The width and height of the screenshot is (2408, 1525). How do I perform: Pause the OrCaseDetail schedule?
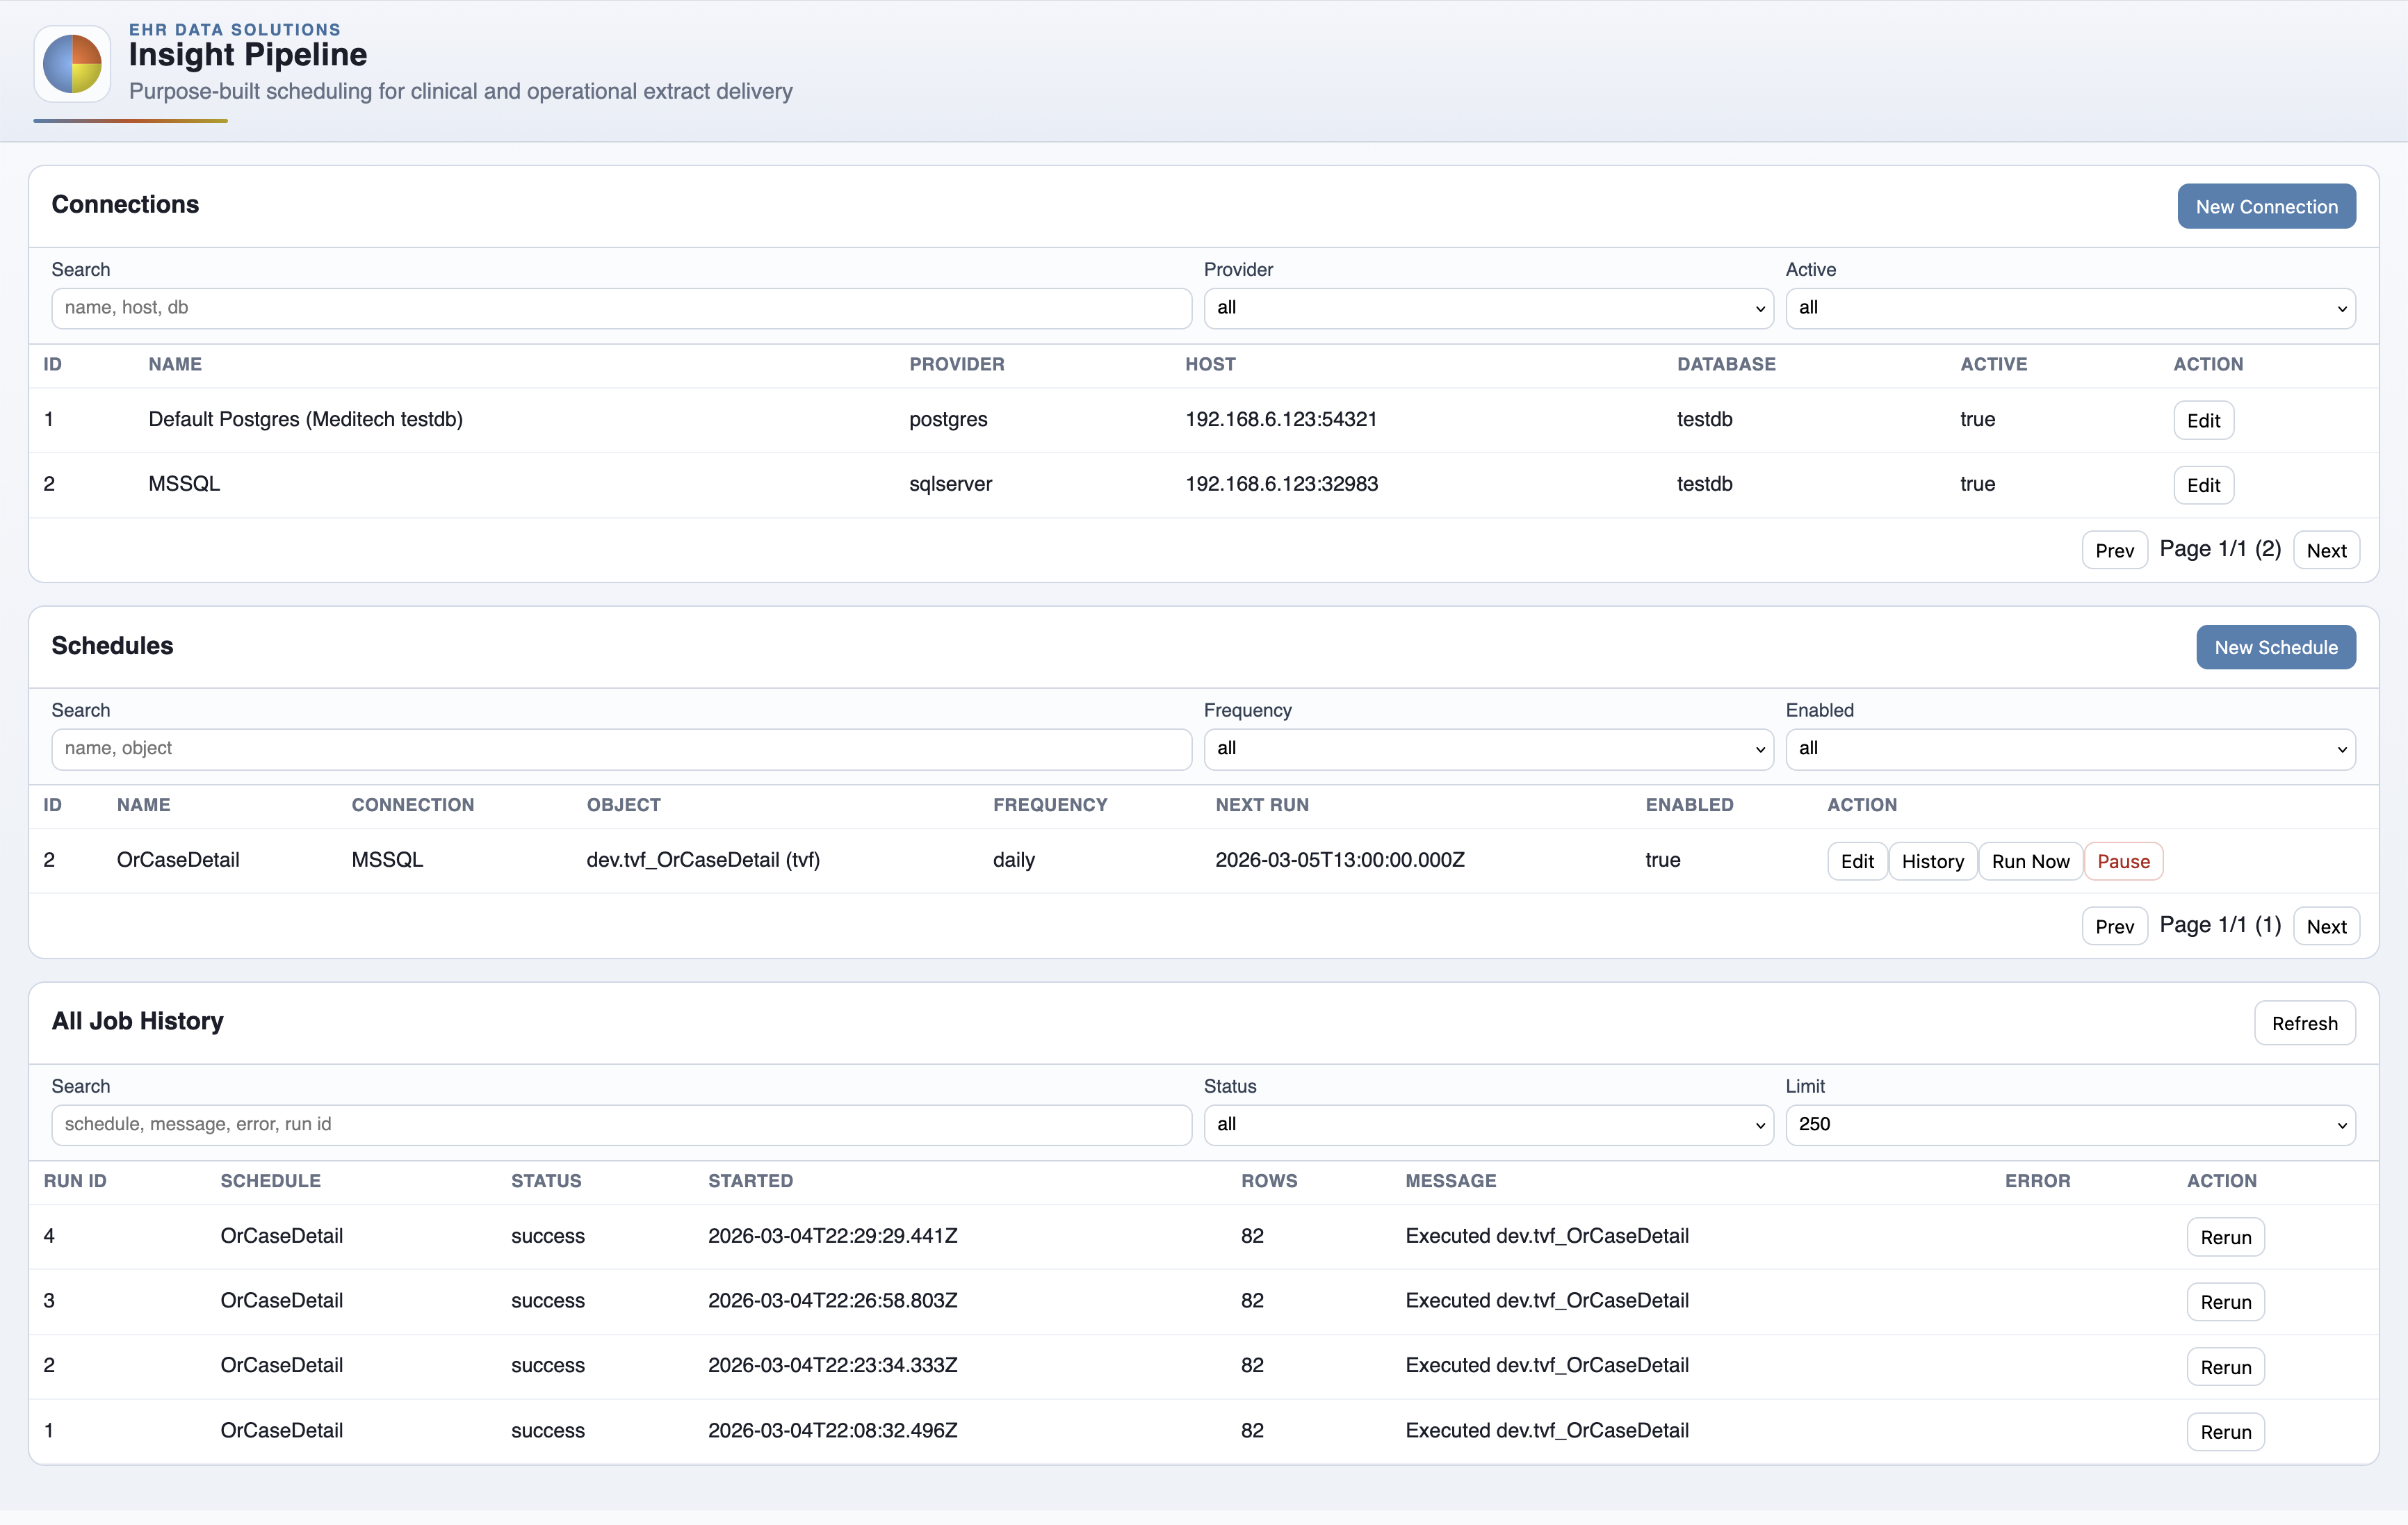pyautogui.click(x=2124, y=861)
